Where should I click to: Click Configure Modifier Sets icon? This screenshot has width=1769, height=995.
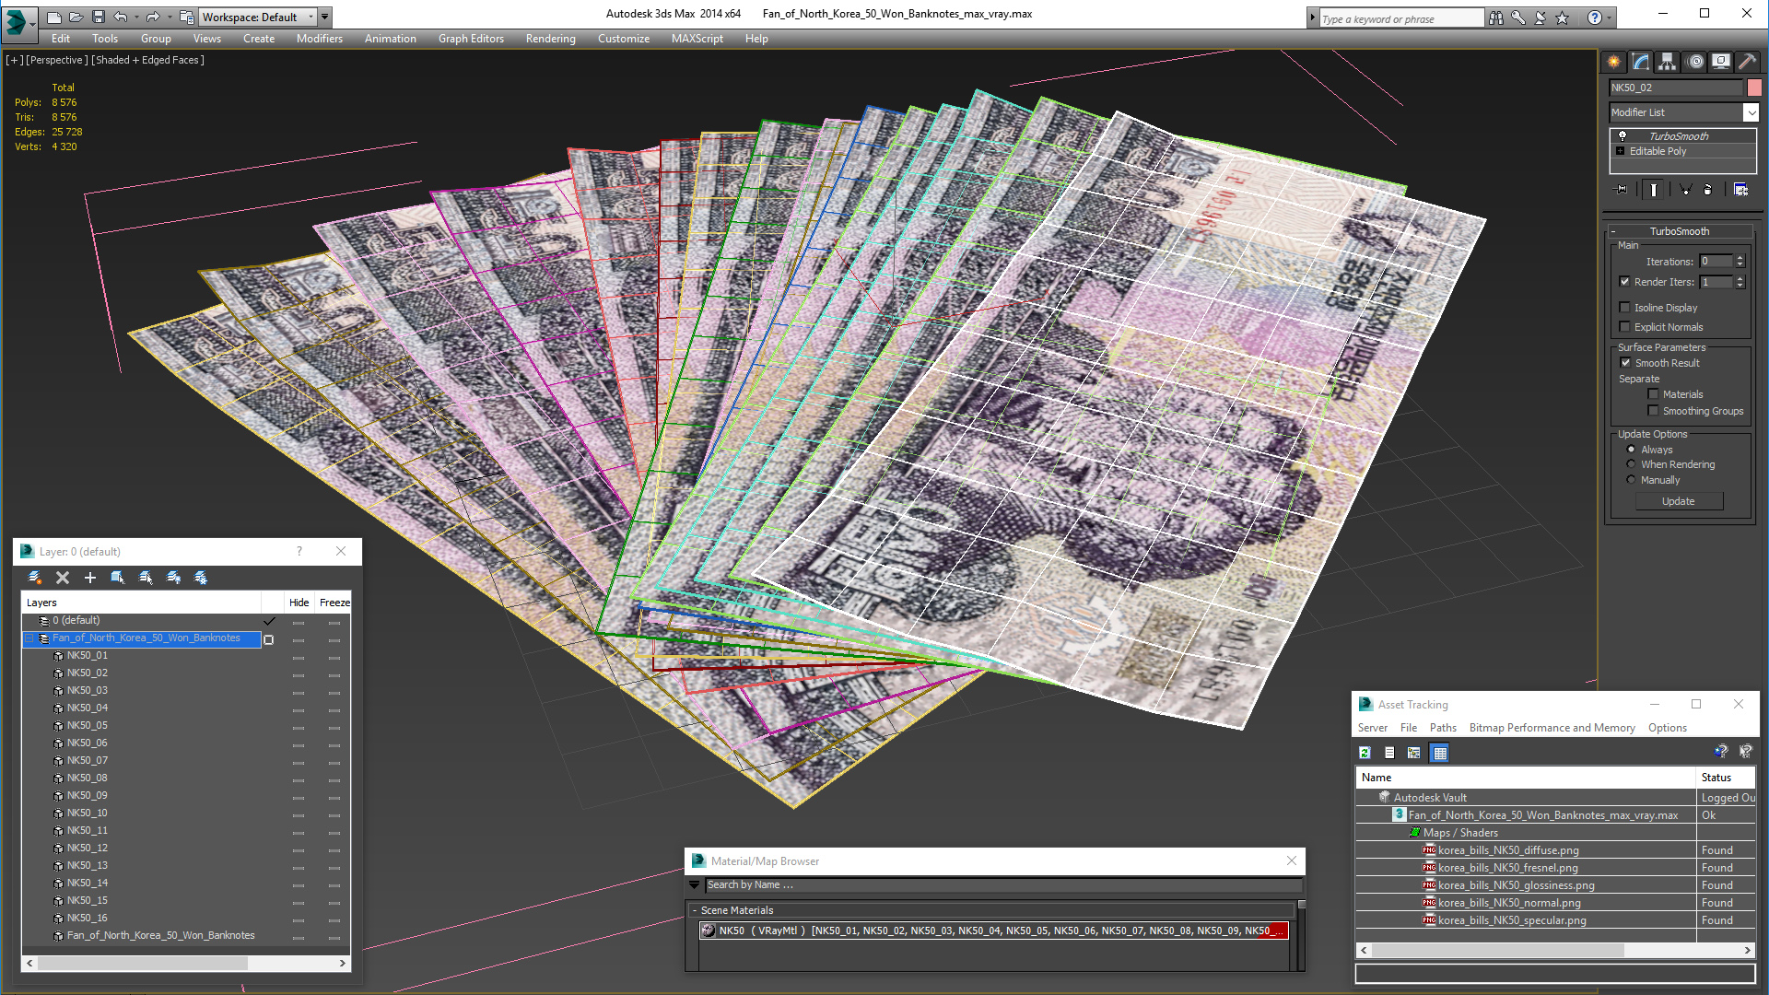coord(1740,189)
